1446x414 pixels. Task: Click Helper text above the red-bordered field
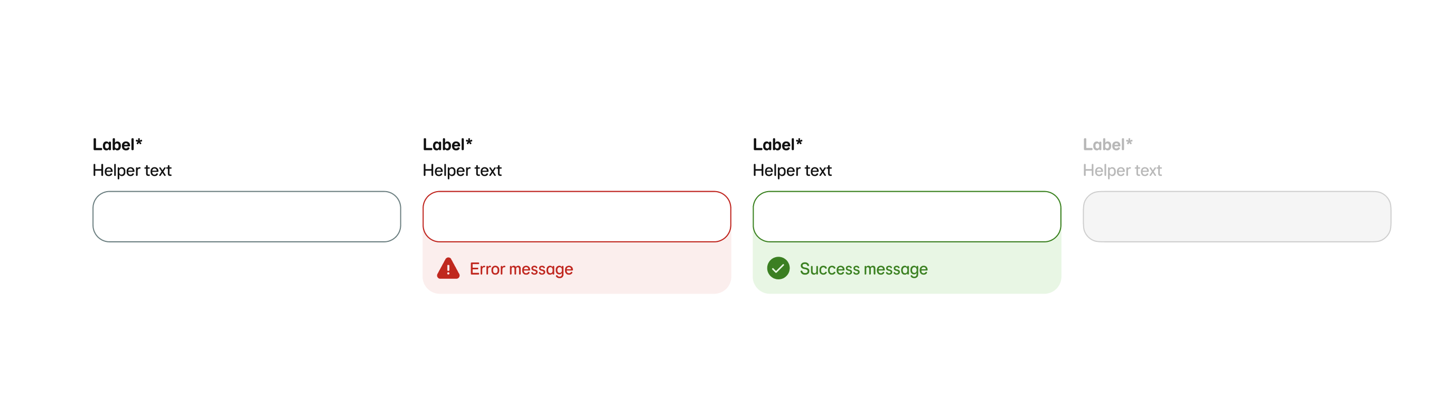[462, 171]
